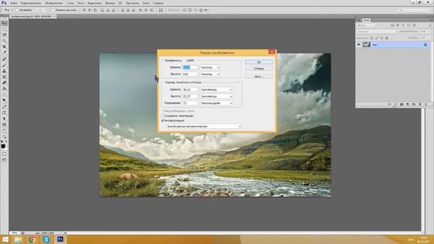Toggle Показать упр. элем. checkbox

53,10
